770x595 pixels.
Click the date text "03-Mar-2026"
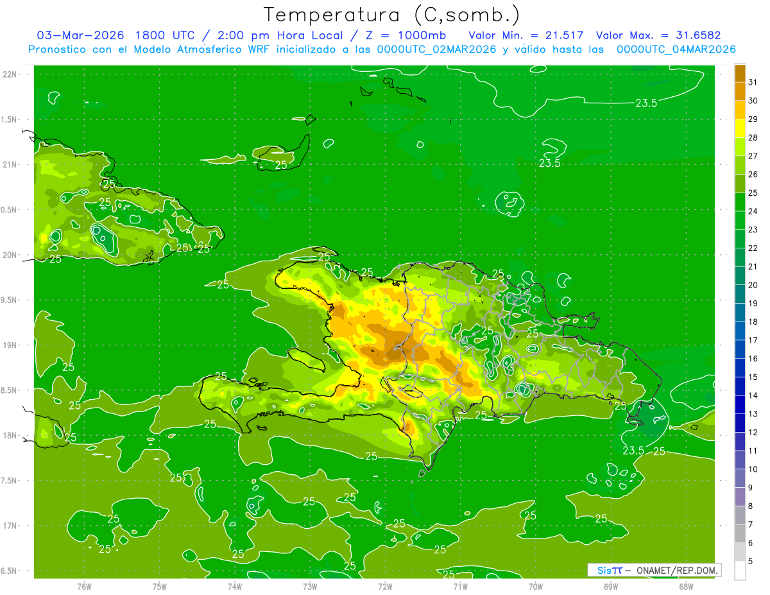pos(80,35)
